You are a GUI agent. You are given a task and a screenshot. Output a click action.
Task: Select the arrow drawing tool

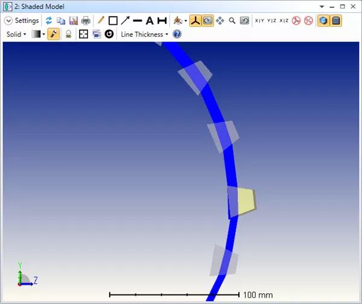(125, 21)
